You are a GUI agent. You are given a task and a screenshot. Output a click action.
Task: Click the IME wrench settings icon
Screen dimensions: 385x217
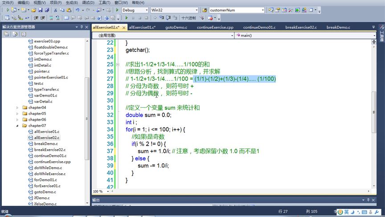(x=377, y=212)
